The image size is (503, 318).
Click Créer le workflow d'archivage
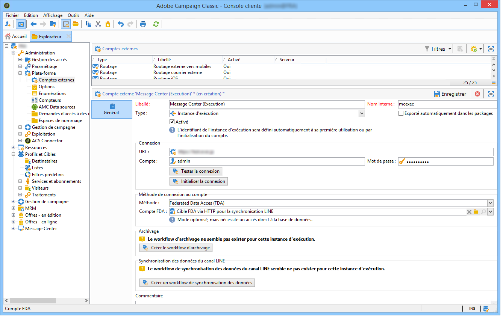pyautogui.click(x=176, y=248)
